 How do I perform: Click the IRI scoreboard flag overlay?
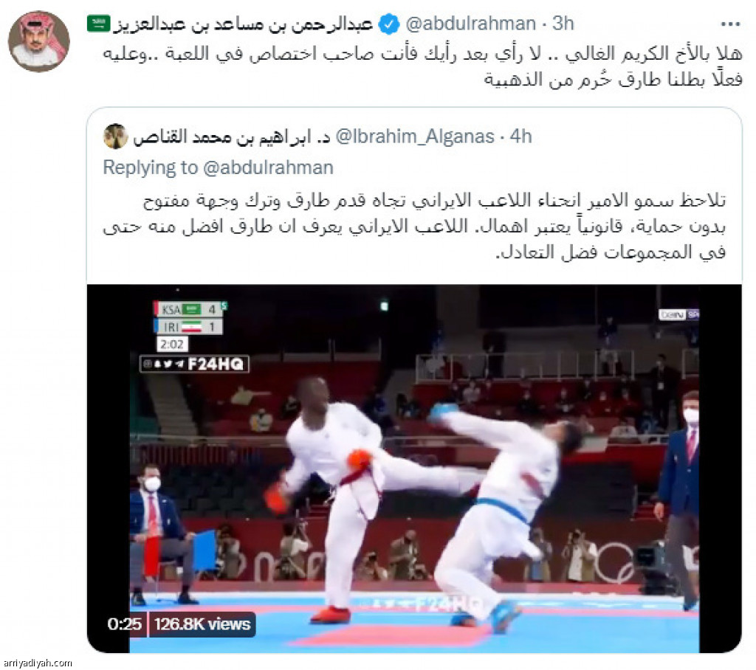coord(191,327)
